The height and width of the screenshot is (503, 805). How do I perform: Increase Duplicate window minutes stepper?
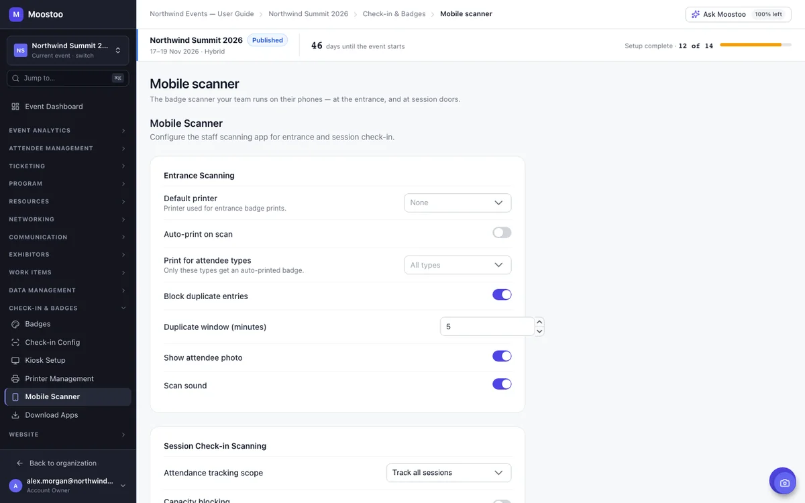540,322
